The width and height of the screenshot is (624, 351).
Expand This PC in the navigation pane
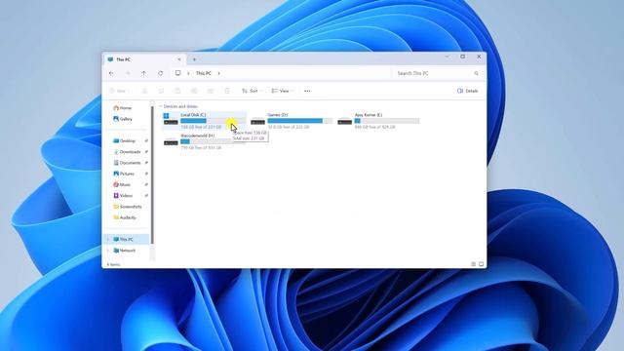[x=108, y=239]
